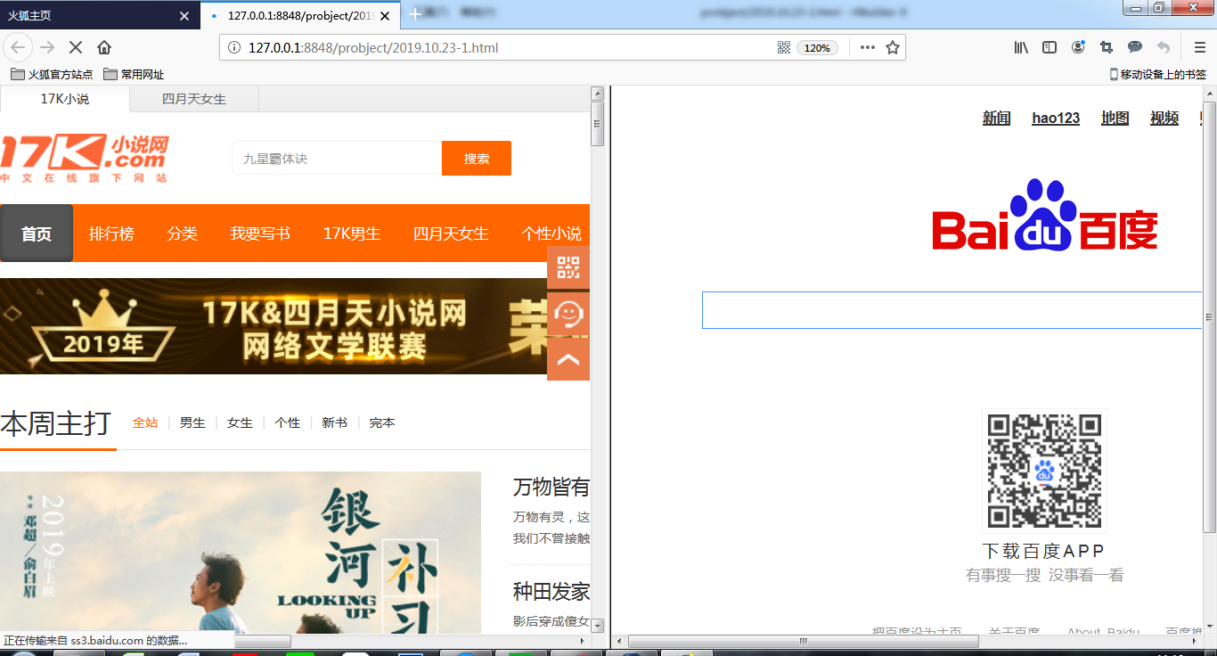Image resolution: width=1217 pixels, height=656 pixels.
Task: Select the 四月天女生 page tab
Action: tap(194, 99)
